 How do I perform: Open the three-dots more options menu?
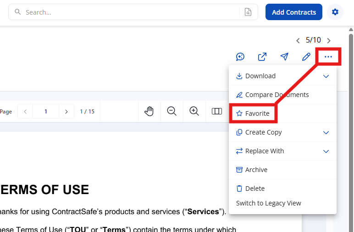point(328,57)
